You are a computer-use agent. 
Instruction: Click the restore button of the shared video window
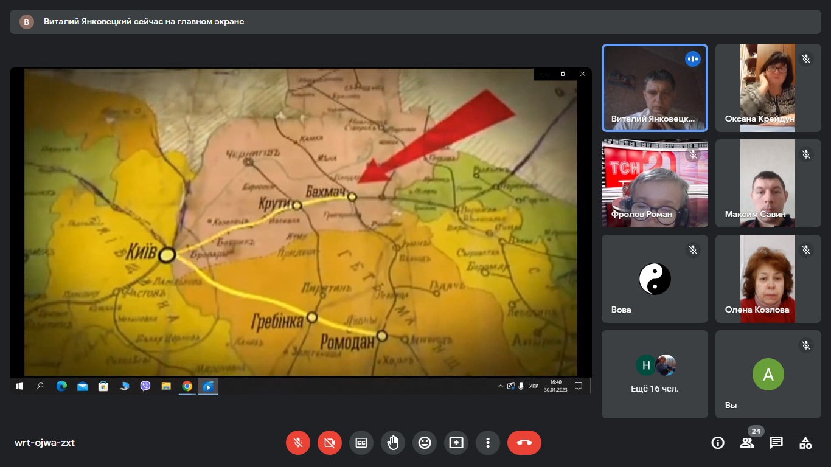tap(563, 74)
